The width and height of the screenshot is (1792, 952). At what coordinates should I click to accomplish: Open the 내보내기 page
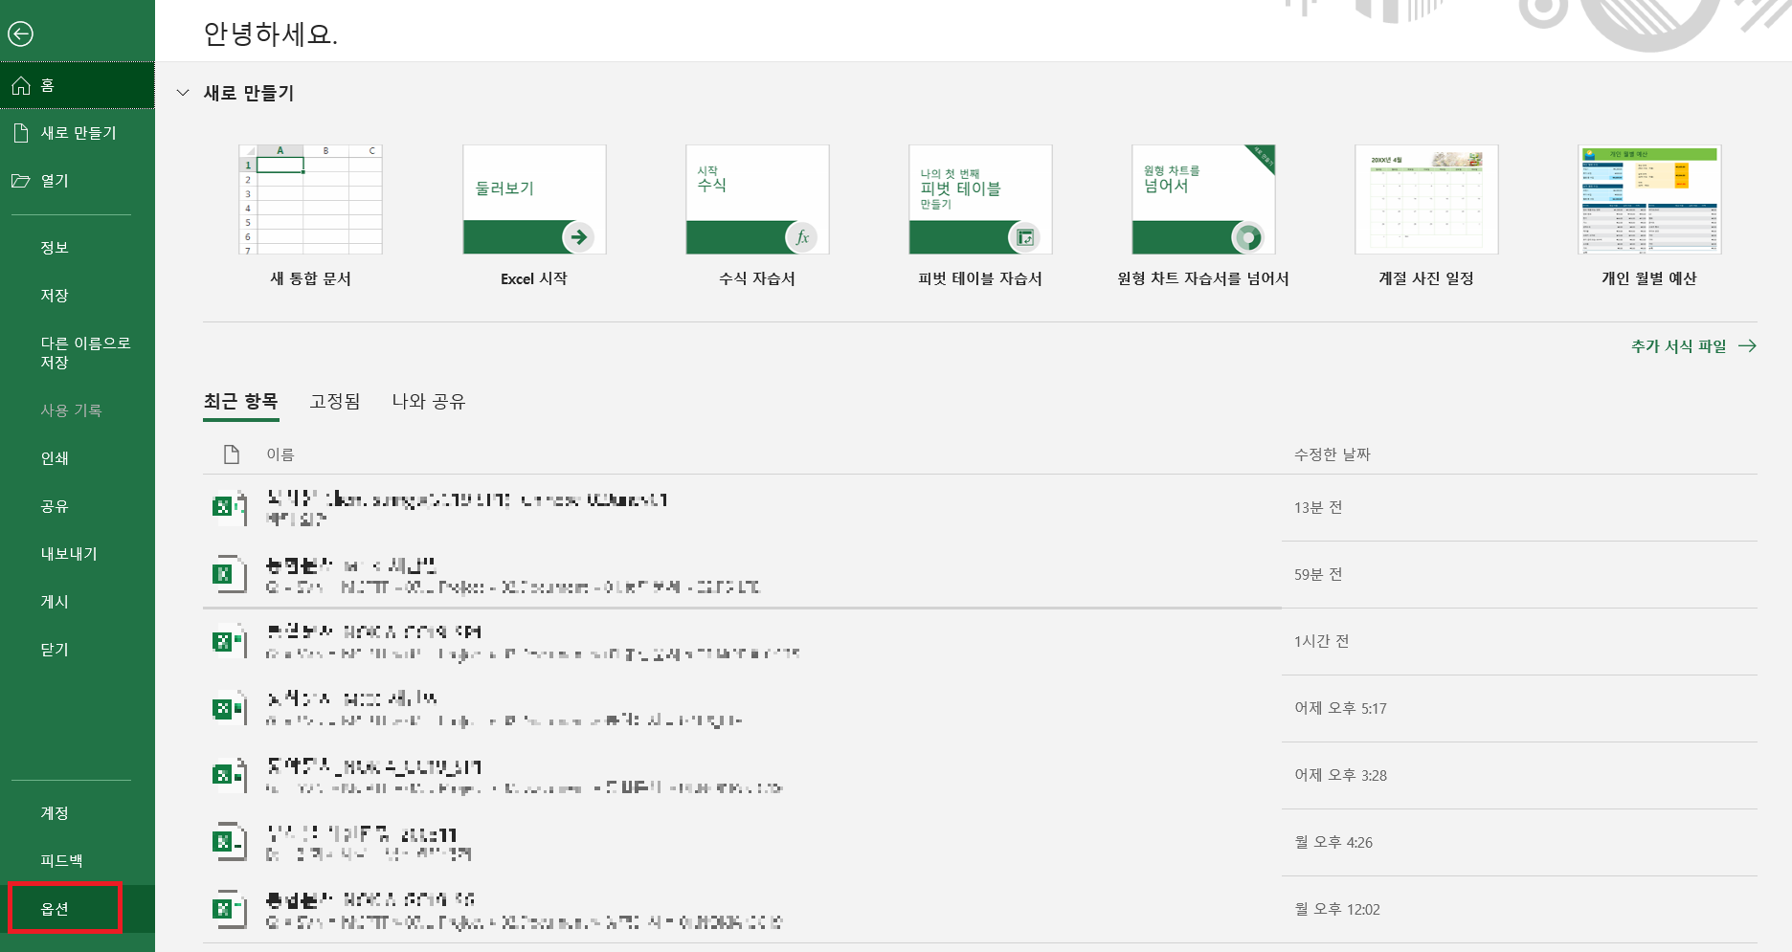pyautogui.click(x=78, y=554)
